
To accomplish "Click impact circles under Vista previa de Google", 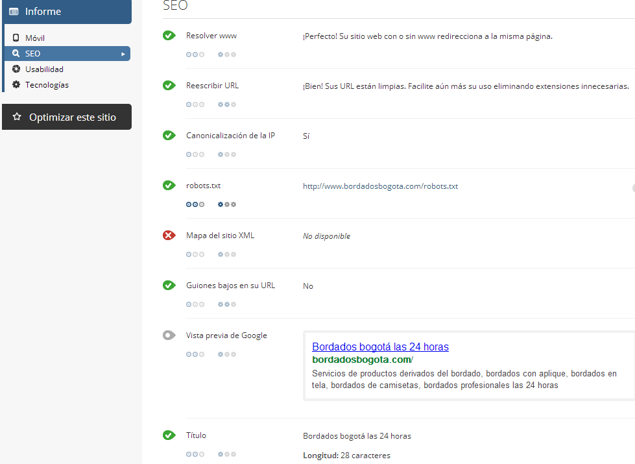I will click(x=195, y=354).
